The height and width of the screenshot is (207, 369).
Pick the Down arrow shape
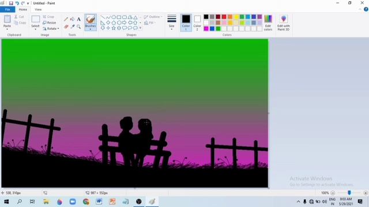click(x=103, y=28)
